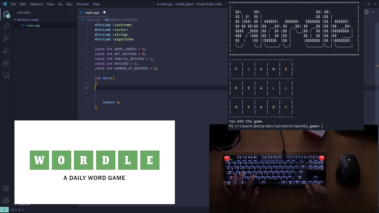
Task: Click main.cpp in the breadcrumb
Action: [x=94, y=20]
